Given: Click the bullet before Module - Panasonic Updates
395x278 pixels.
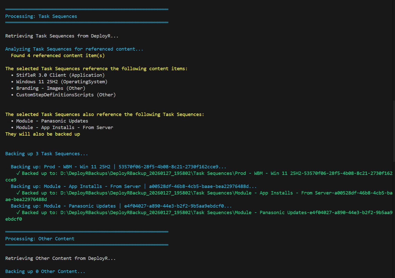Looking at the screenshot, I should click(12, 121).
